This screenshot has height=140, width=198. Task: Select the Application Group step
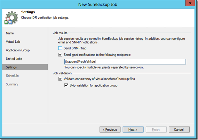pos(18,50)
